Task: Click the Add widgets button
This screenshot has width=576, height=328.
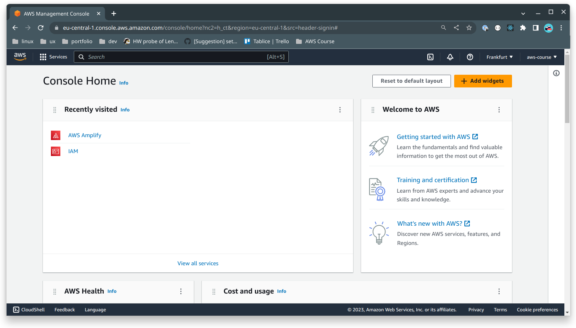Action: point(483,81)
